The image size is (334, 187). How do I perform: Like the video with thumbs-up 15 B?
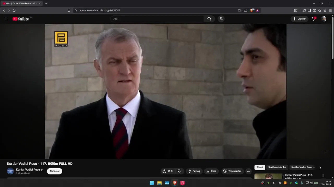coord(167,171)
